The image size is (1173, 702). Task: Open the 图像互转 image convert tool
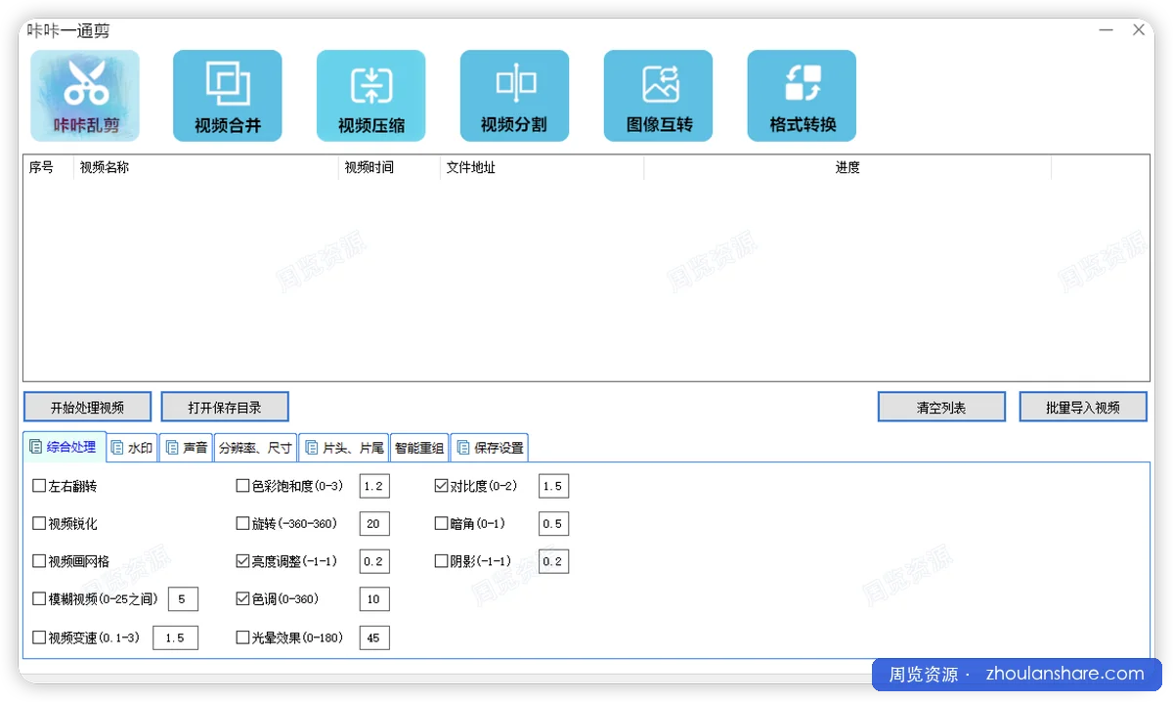tap(658, 96)
